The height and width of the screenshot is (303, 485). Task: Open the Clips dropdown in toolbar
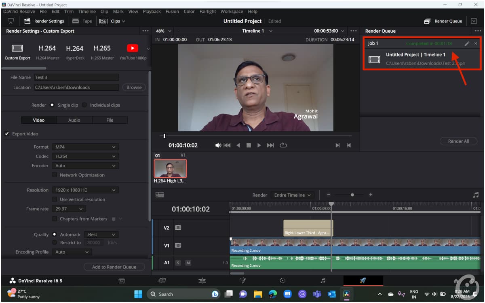click(x=112, y=21)
